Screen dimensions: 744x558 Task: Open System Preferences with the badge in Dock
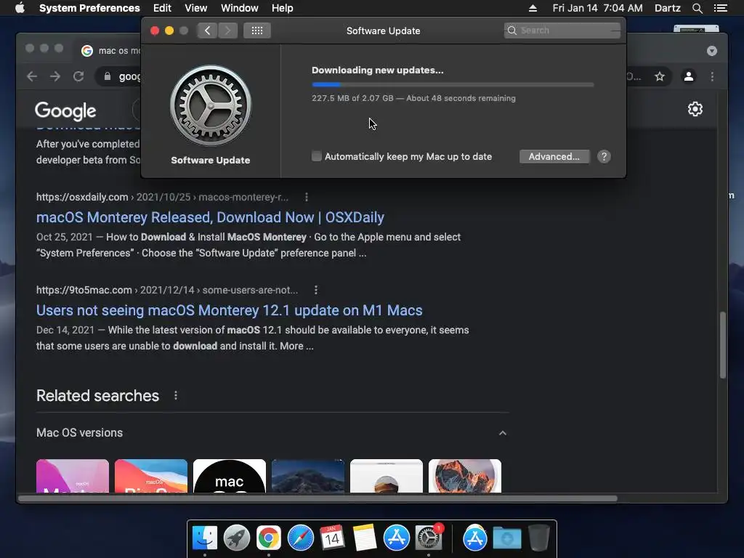(x=429, y=538)
